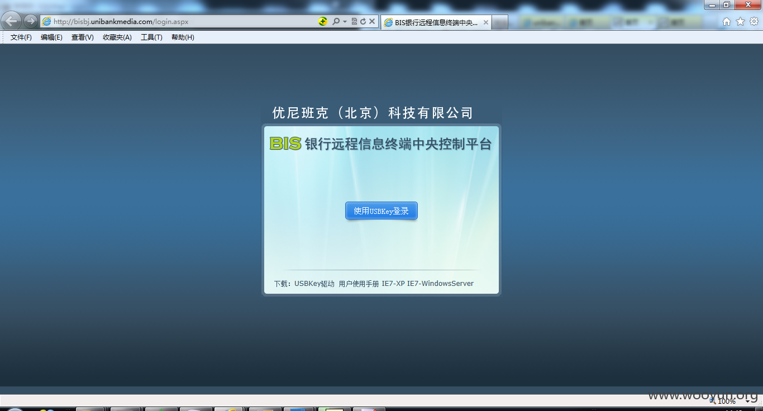Viewport: 763px width, 411px height.
Task: Open the Tools gear icon
Action: point(754,21)
